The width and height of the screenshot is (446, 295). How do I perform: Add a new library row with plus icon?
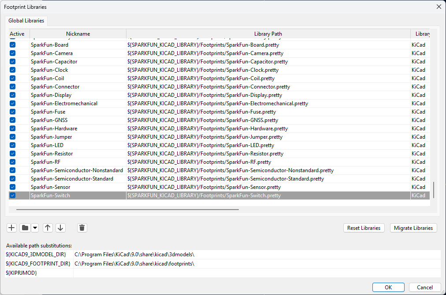[11, 228]
